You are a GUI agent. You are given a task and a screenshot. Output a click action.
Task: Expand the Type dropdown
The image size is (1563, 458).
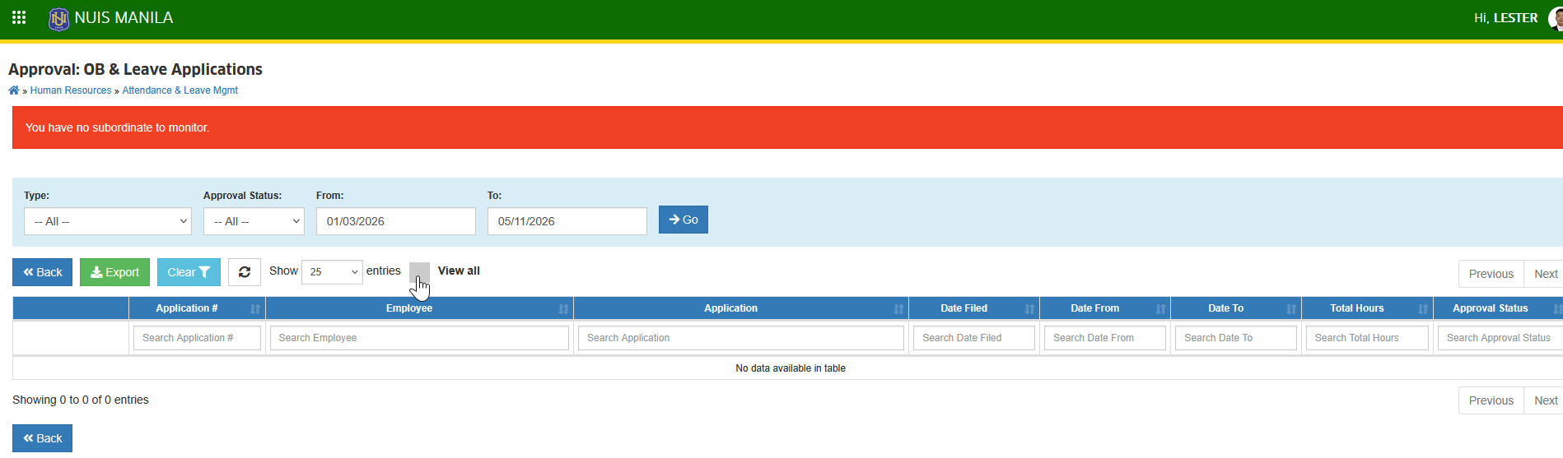pos(108,221)
